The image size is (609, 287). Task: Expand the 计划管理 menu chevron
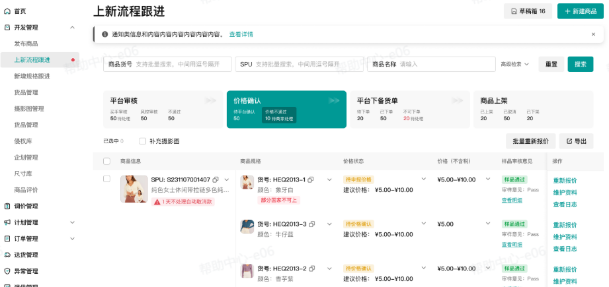[x=72, y=223]
